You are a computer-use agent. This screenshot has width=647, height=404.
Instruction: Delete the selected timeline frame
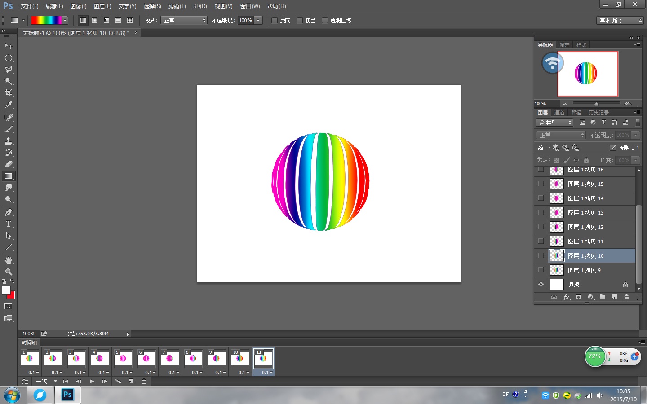click(x=144, y=382)
